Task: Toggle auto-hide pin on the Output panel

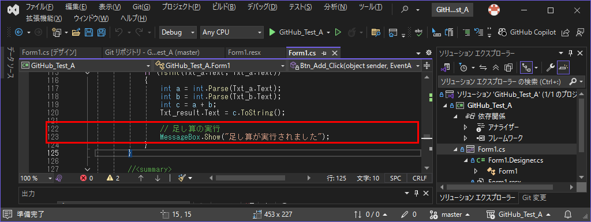Action: click(x=417, y=193)
